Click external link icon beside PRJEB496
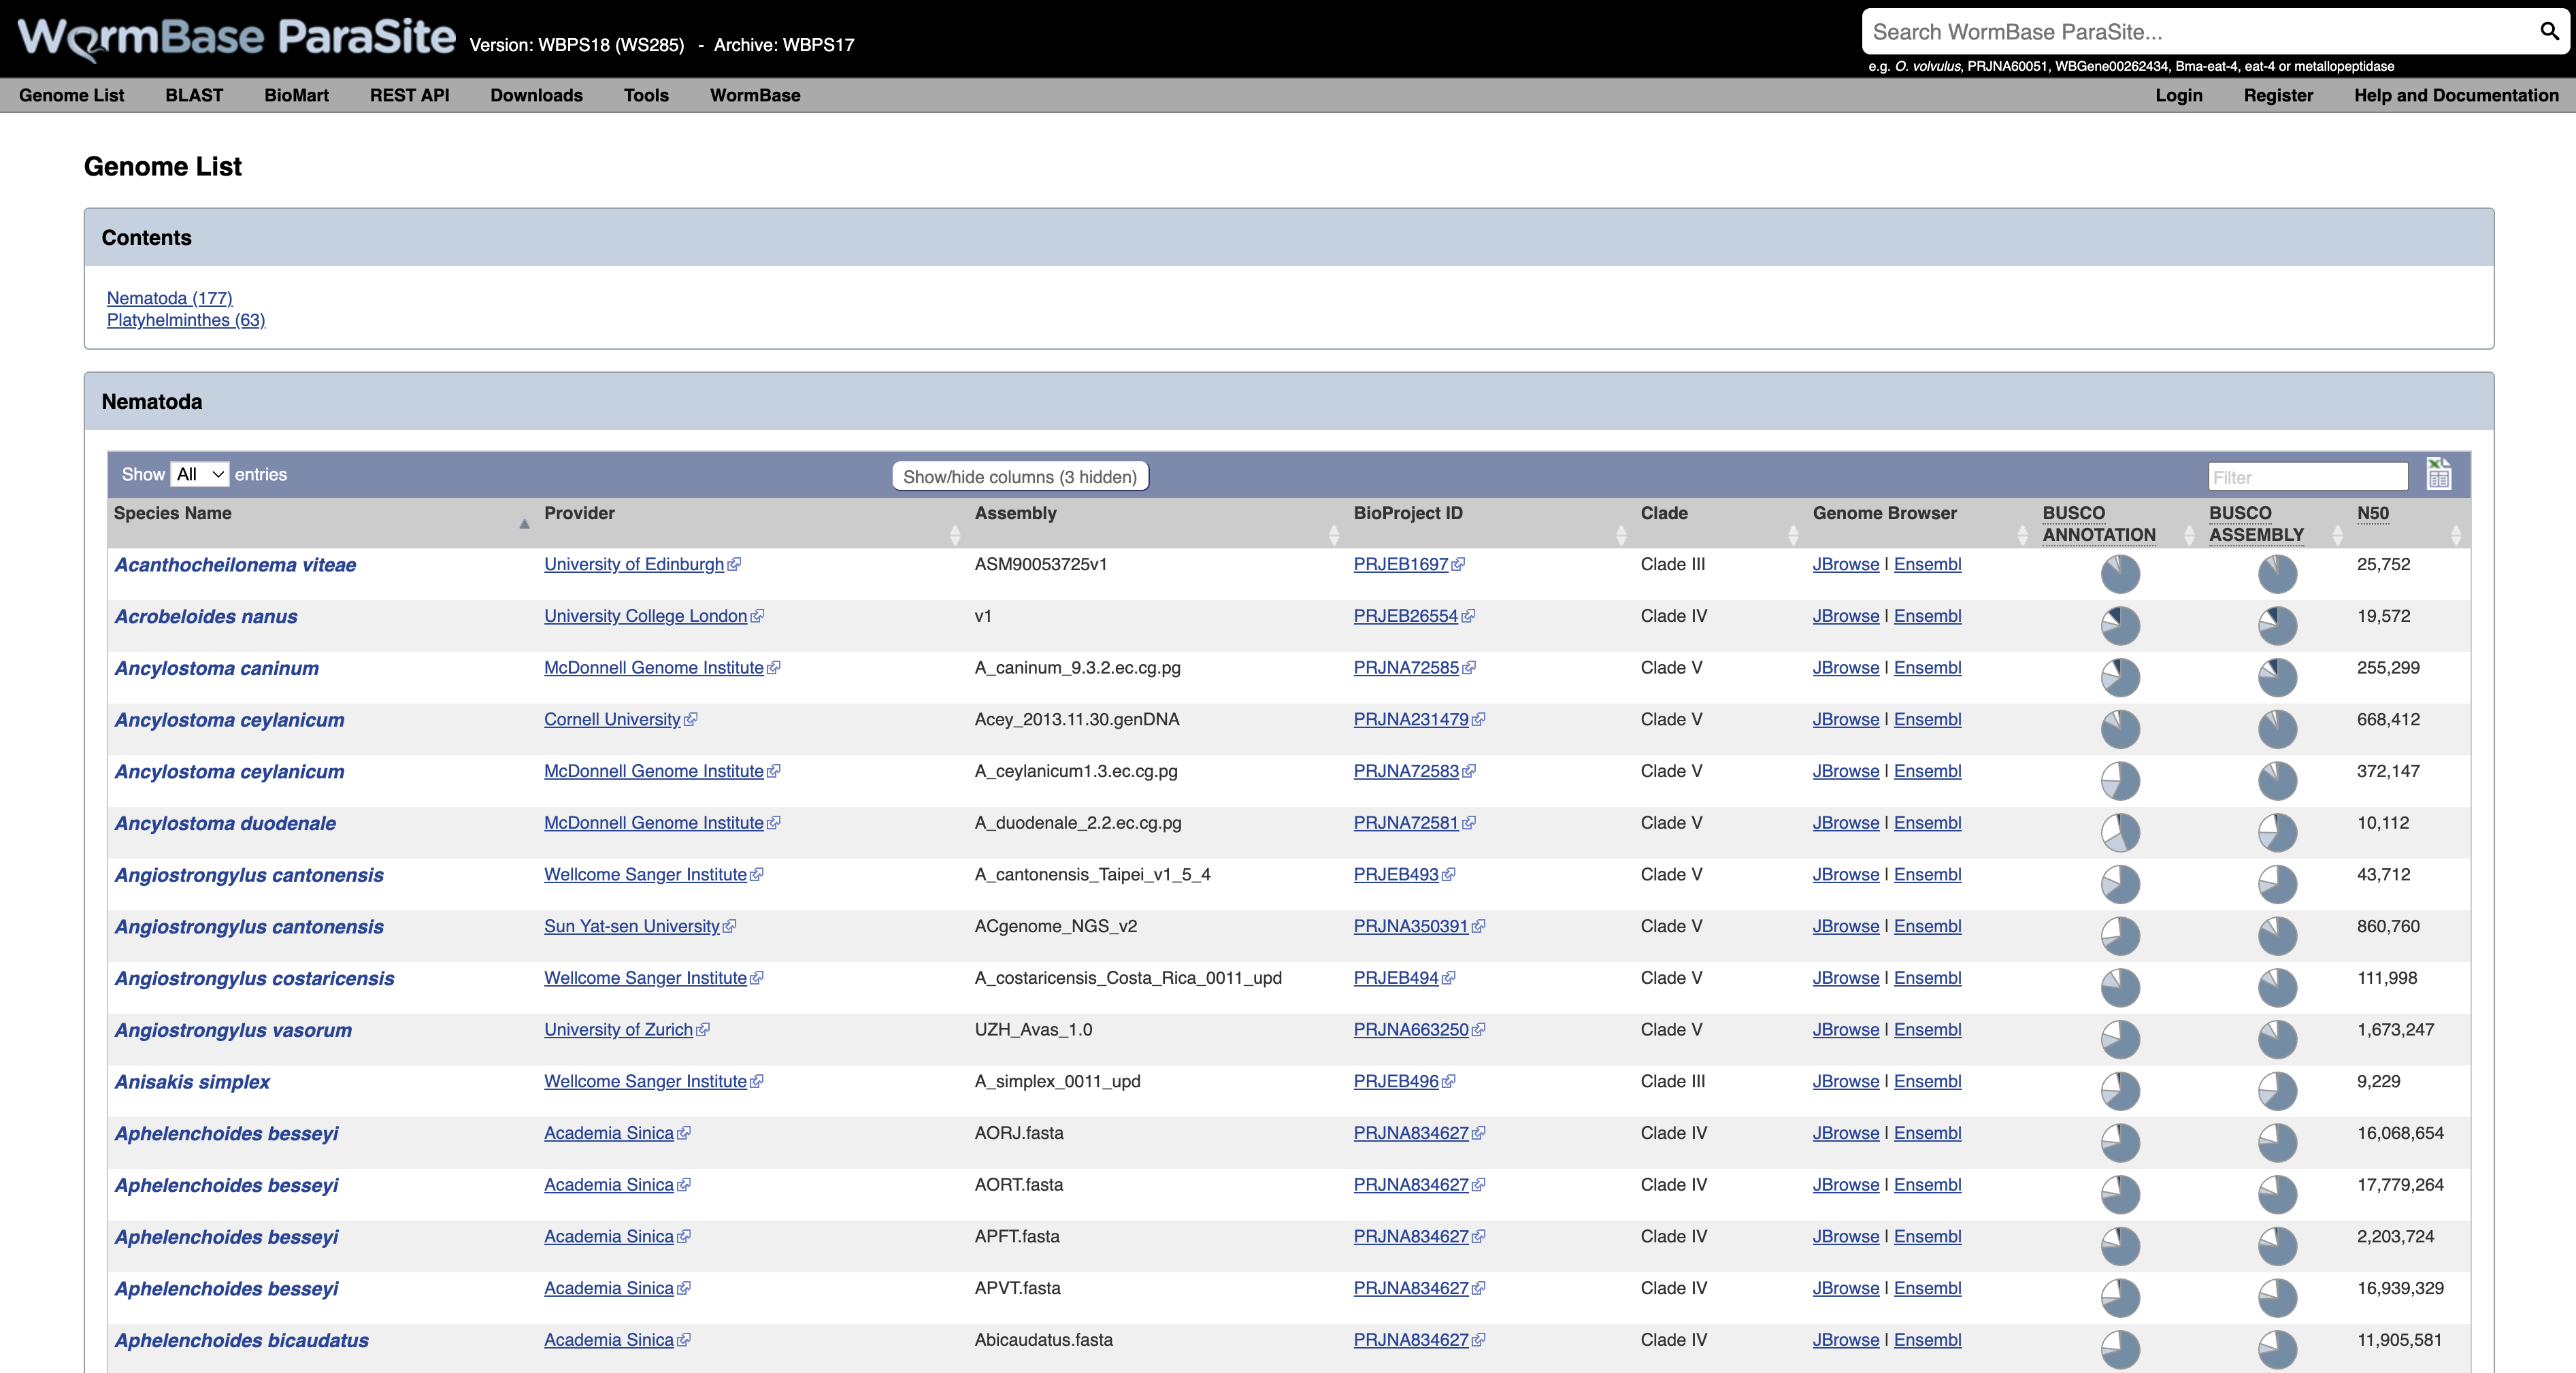Screen dimensions: 2576x1373 1449,1082
